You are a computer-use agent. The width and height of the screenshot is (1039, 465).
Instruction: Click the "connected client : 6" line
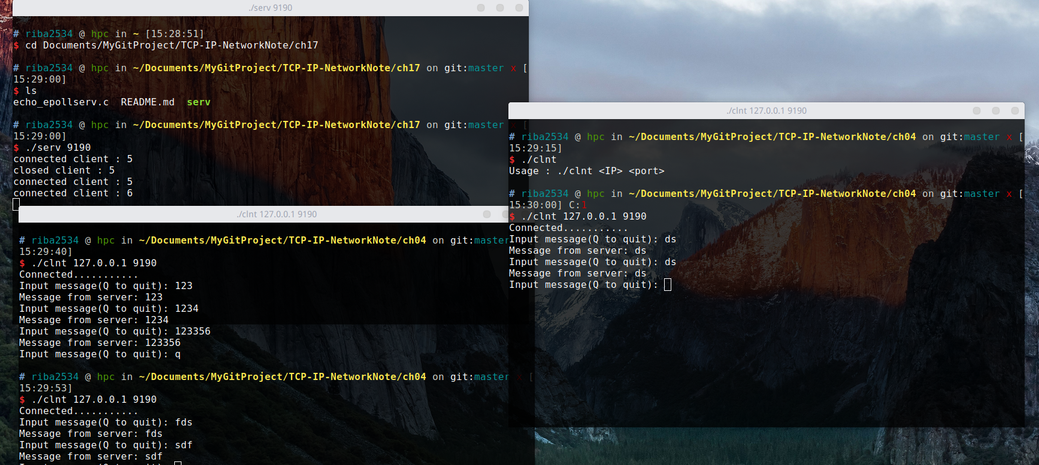click(73, 193)
